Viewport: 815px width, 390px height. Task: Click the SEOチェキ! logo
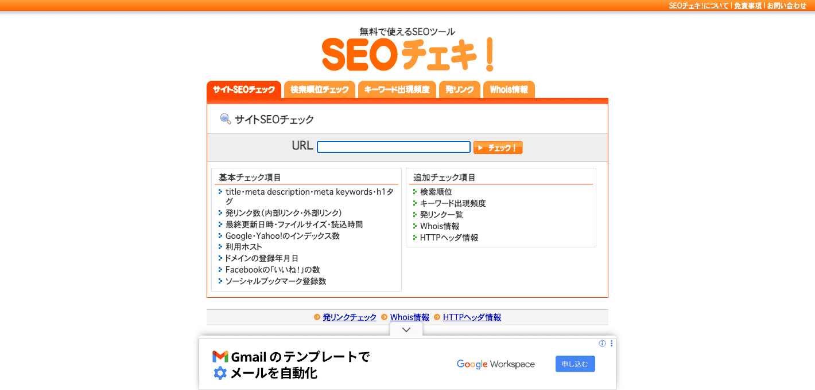(x=407, y=54)
